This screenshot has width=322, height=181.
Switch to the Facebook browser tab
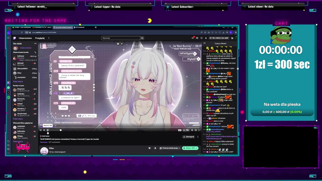(x=79, y=27)
